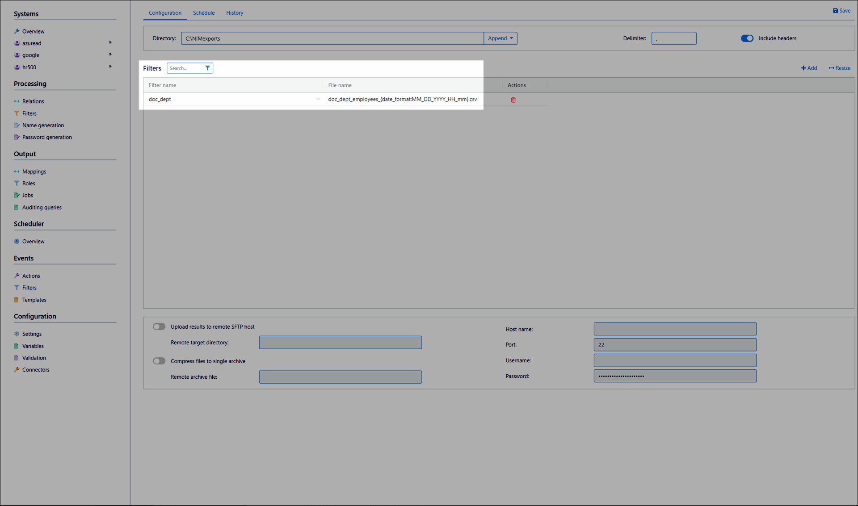Open Connectors in Configuration section
Image resolution: width=858 pixels, height=506 pixels.
click(x=36, y=370)
